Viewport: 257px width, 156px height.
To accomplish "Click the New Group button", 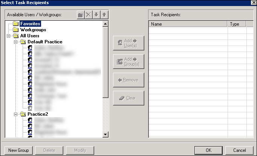I will tap(18, 150).
